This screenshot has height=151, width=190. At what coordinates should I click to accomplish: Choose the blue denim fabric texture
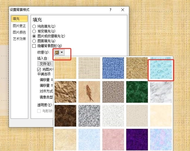point(113,68)
